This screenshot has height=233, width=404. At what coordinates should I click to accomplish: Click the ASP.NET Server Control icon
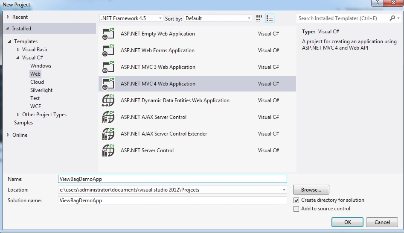tap(108, 150)
